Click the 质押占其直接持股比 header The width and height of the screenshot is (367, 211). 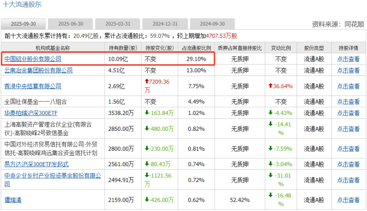point(240,48)
